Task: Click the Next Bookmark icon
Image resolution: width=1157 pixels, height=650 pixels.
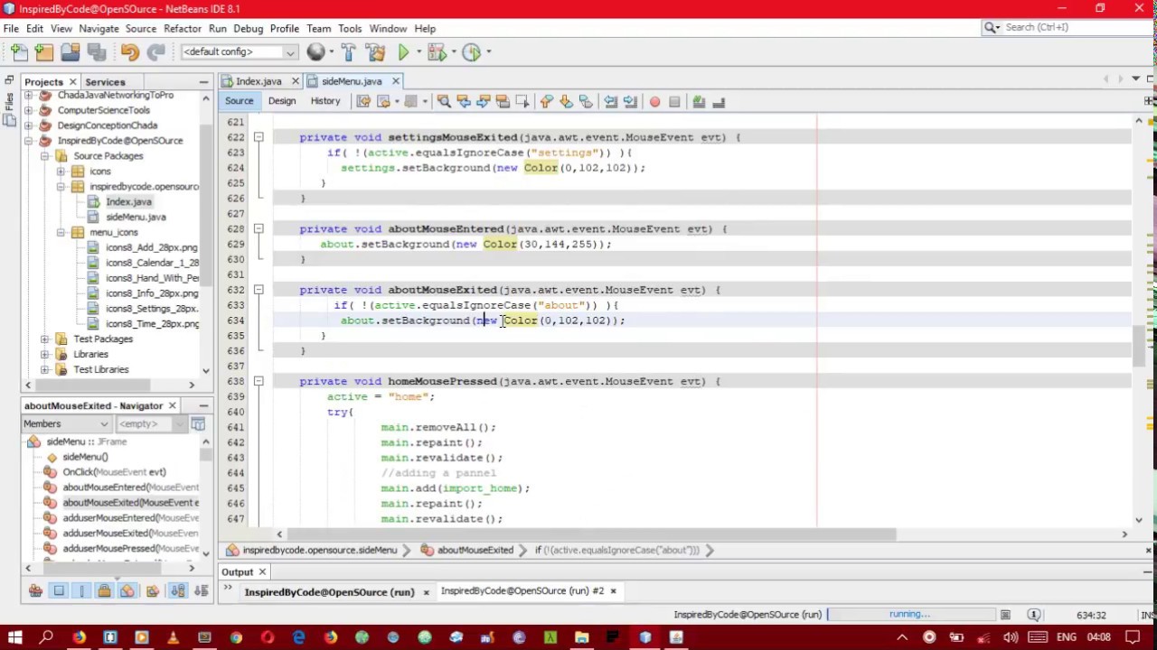Action: pyautogui.click(x=566, y=102)
